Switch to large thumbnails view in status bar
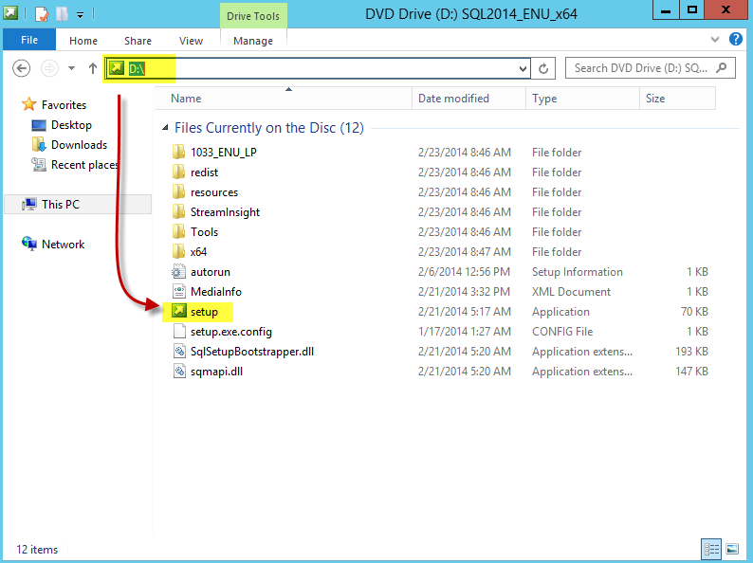 point(732,549)
